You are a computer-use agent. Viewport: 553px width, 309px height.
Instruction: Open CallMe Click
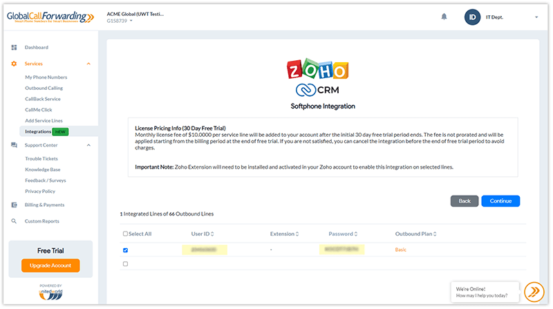(39, 110)
